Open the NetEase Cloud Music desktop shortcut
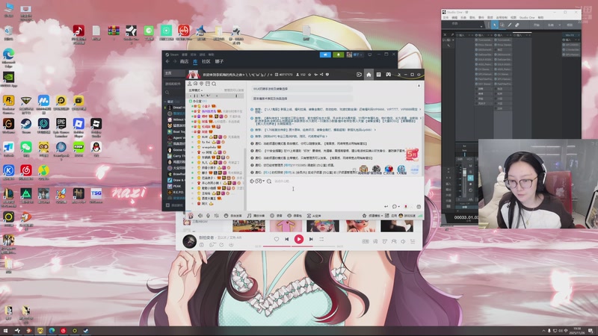Screen dimensions: 598x336 click(x=26, y=170)
